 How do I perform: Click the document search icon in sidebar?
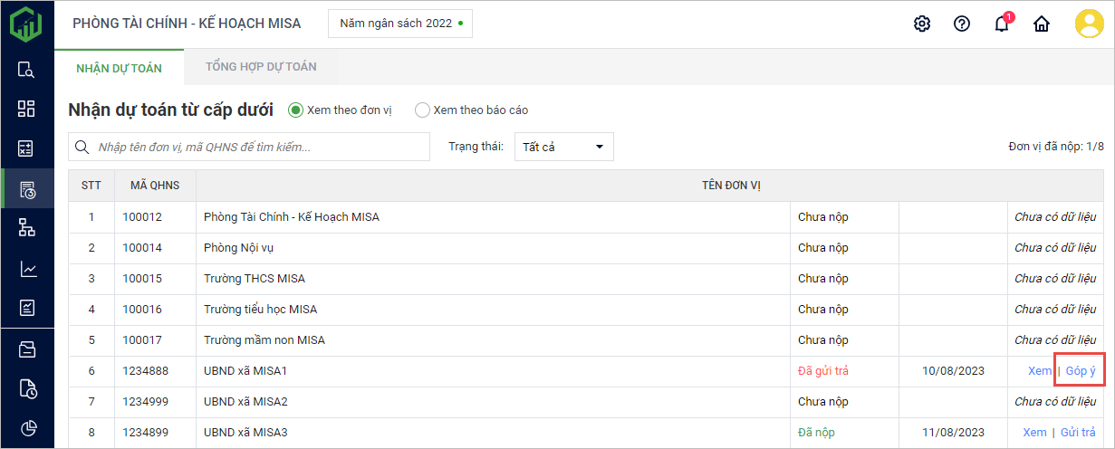(26, 70)
